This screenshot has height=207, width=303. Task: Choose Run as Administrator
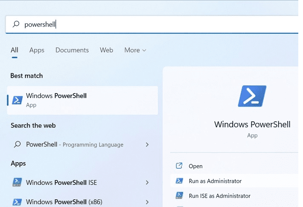[234, 181]
